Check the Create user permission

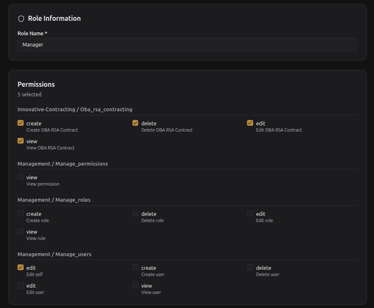click(135, 267)
